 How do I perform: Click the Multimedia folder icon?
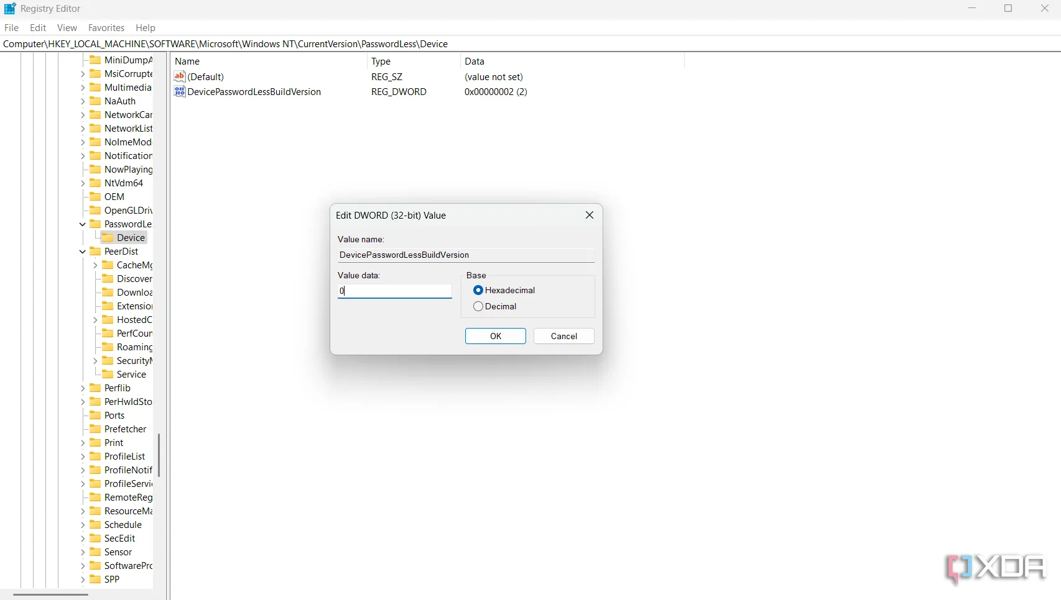[x=95, y=88]
